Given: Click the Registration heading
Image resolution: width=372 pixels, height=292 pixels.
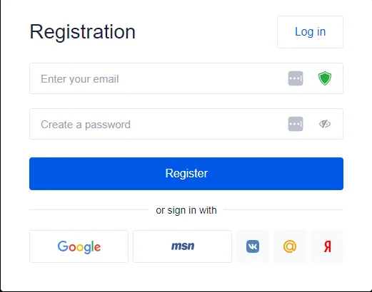Looking at the screenshot, I should [x=83, y=32].
